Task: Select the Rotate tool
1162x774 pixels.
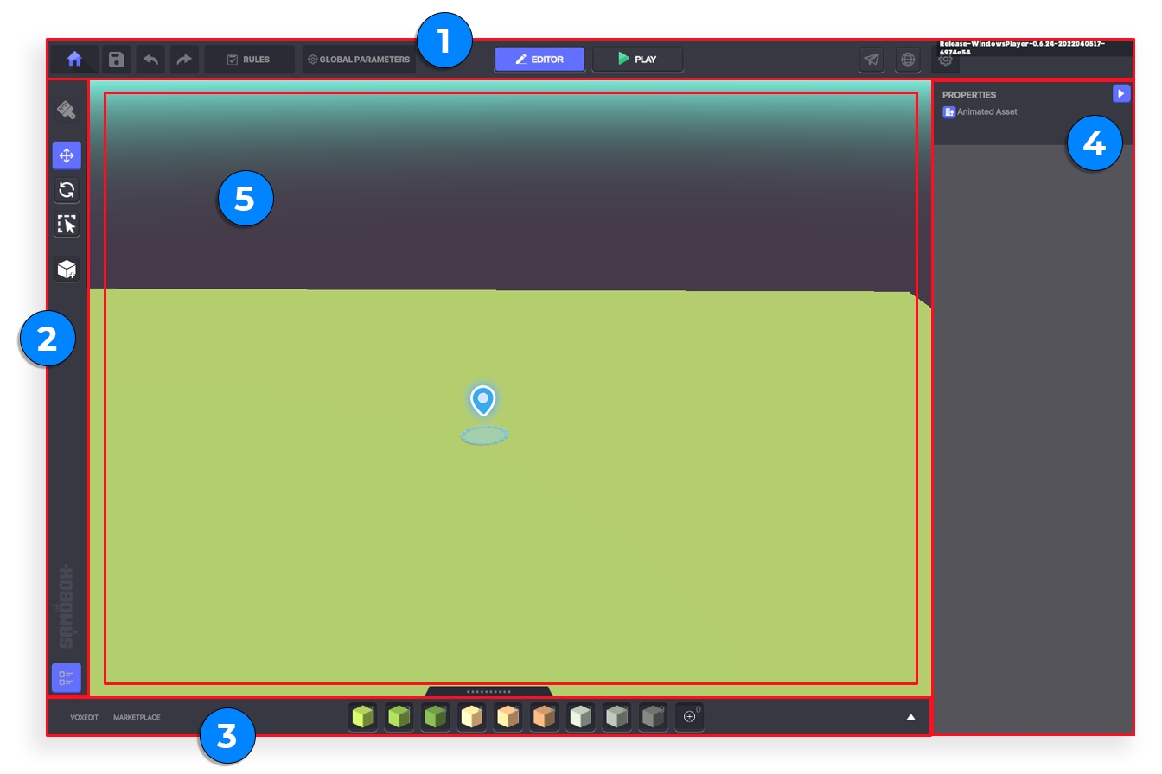Action: (x=67, y=190)
